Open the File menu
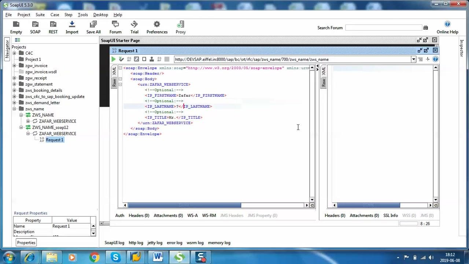Viewport: 469px width, 264px height. (8, 15)
